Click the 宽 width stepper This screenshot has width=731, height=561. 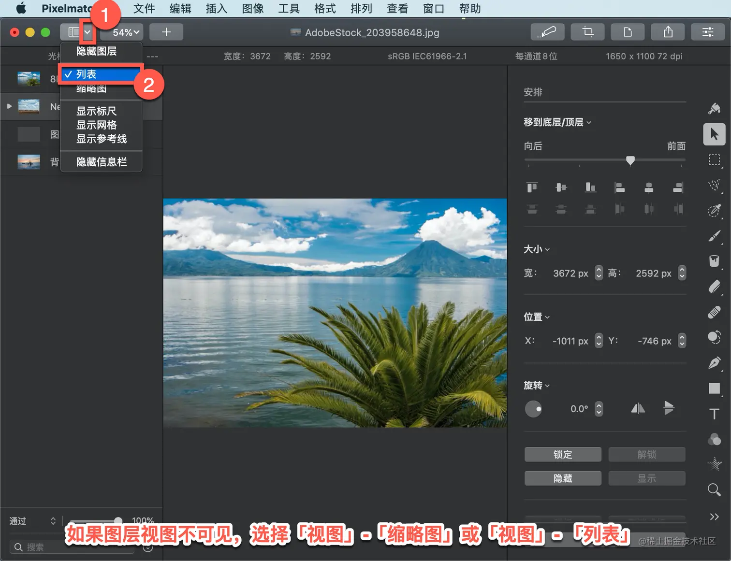click(599, 273)
